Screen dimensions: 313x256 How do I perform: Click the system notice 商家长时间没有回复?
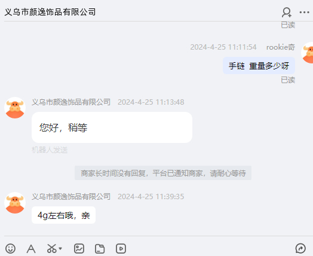pos(163,173)
